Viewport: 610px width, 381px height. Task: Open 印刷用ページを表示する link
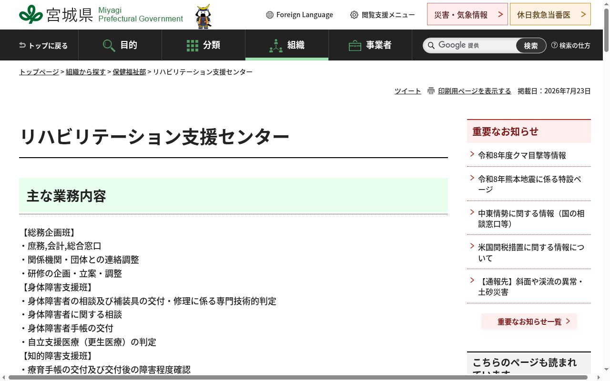coord(475,91)
